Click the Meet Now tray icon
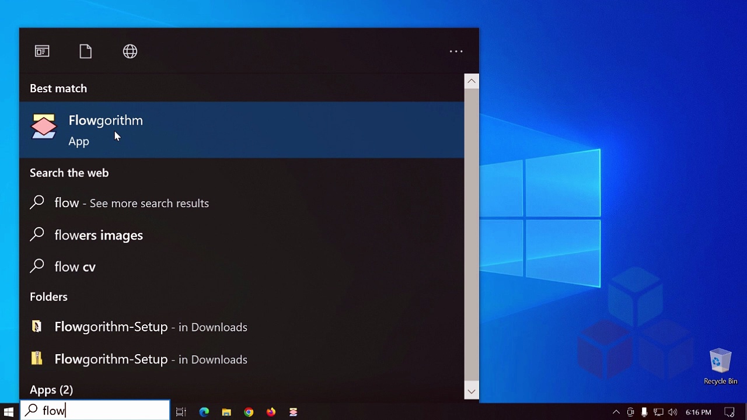The image size is (747, 420). pos(630,412)
